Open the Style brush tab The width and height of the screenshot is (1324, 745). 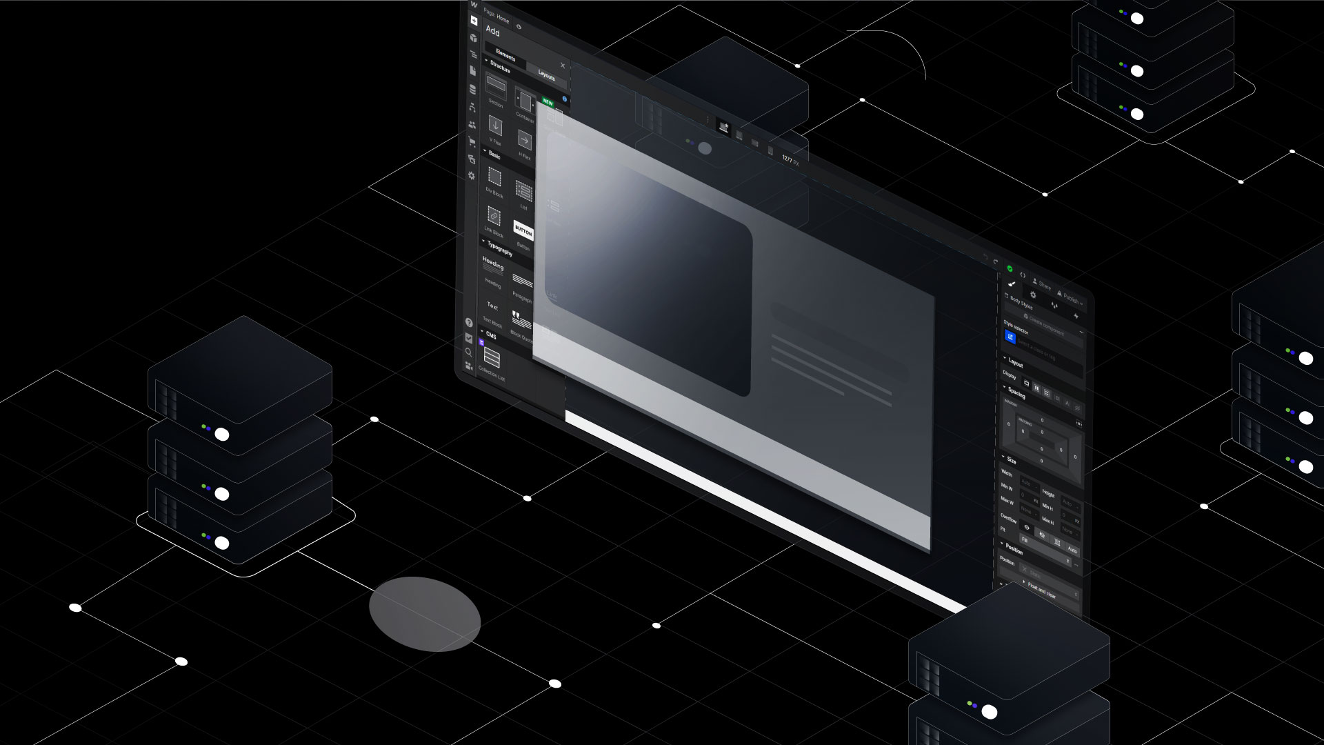1012,284
